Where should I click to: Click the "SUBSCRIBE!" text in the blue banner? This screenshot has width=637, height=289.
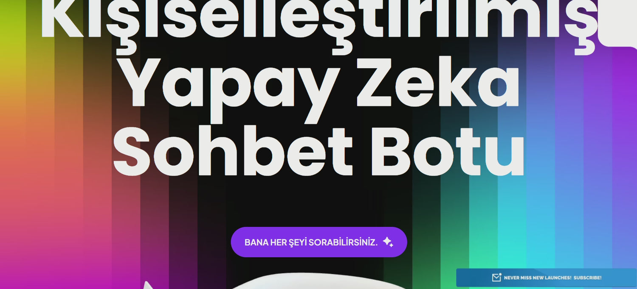click(587, 278)
